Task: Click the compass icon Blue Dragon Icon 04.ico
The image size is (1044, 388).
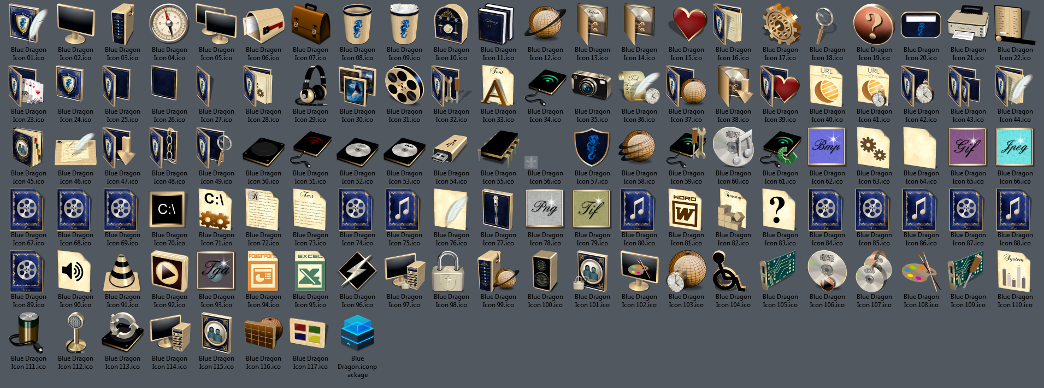Action: click(x=169, y=24)
